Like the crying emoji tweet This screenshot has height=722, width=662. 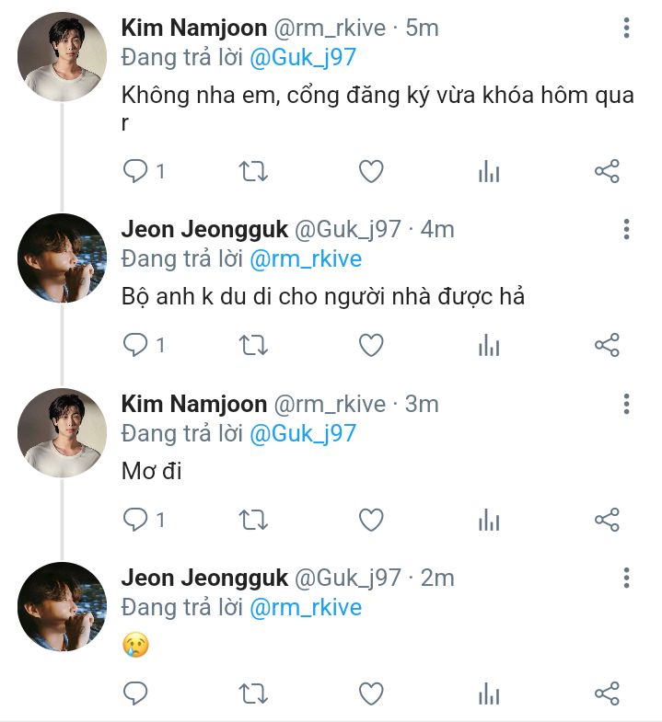tap(371, 693)
